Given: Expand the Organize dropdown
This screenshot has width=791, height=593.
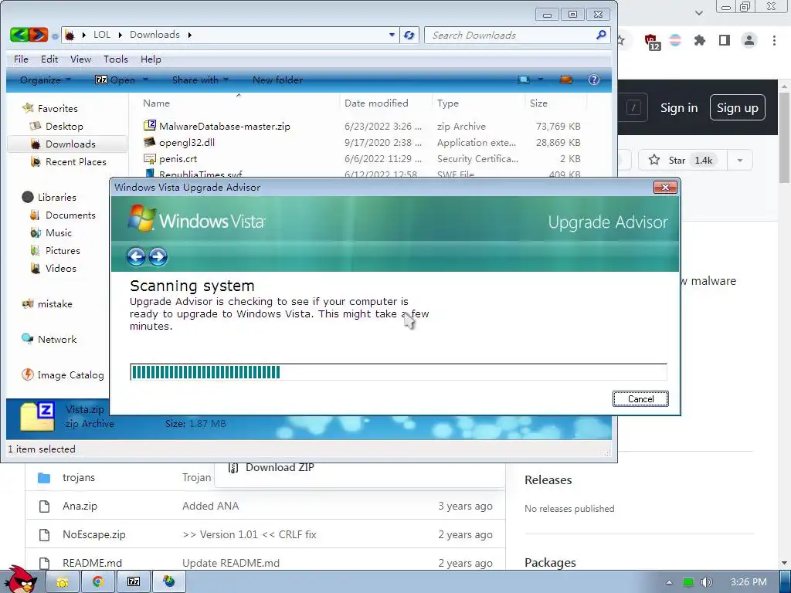Looking at the screenshot, I should [x=45, y=80].
